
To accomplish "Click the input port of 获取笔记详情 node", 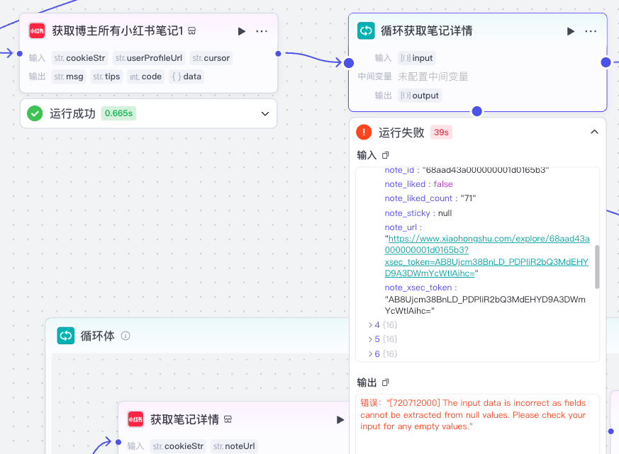I will [118, 442].
